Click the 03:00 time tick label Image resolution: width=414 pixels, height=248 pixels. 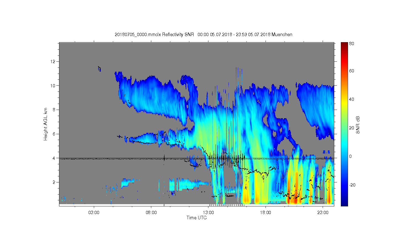point(94,213)
